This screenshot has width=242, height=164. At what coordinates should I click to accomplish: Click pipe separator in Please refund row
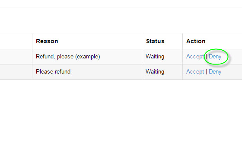coord(206,72)
